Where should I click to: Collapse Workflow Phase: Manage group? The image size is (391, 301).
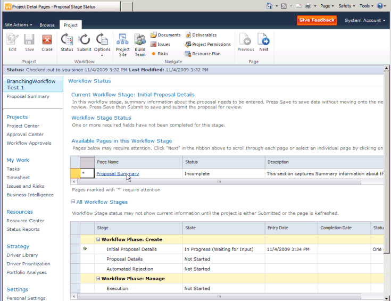click(x=98, y=278)
